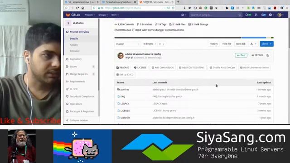Open the LICENSE button
Viewport: 290px width, 163px height.
click(x=140, y=67)
